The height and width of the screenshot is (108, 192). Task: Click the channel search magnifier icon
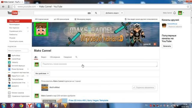point(76,57)
